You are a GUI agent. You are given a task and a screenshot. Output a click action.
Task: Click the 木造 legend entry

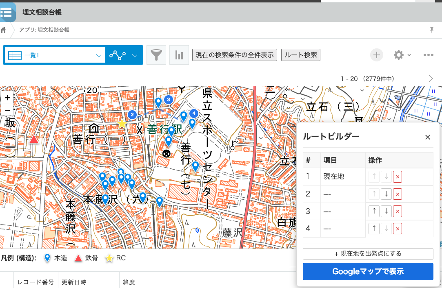pos(56,258)
